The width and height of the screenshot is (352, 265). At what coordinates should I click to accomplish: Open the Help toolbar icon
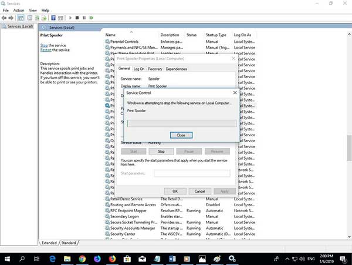tap(53, 18)
